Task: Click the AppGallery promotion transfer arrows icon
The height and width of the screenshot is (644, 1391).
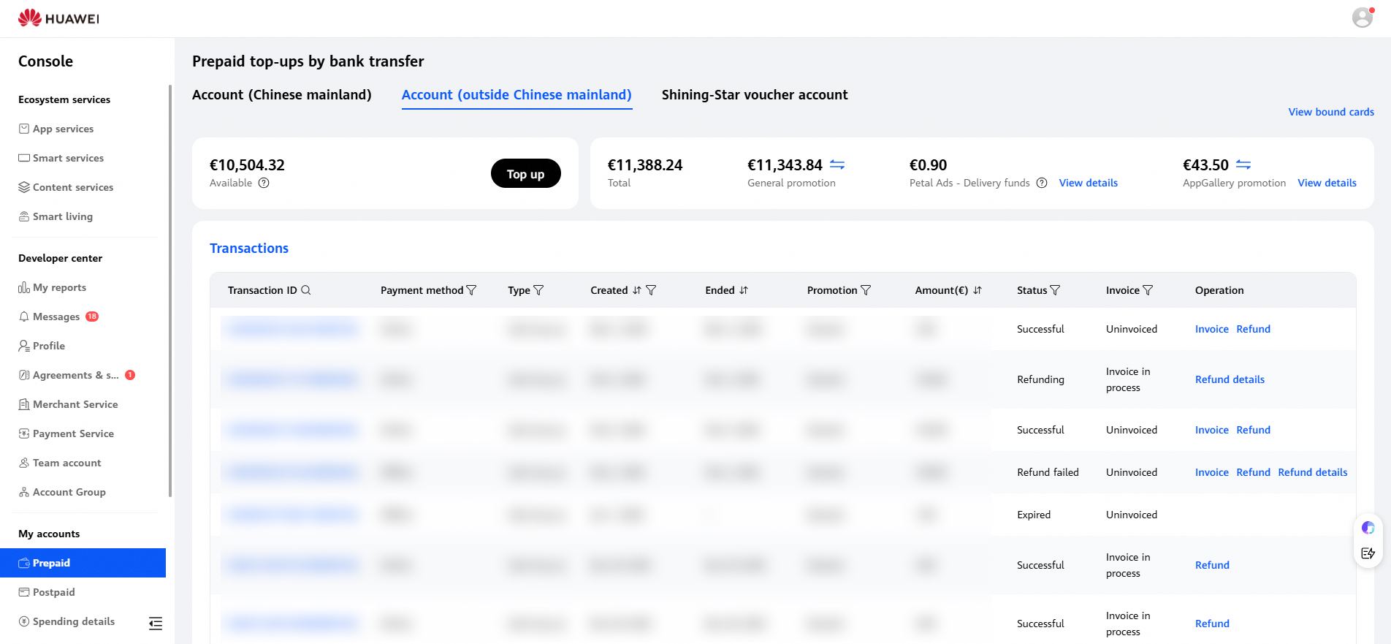Action: pyautogui.click(x=1243, y=165)
